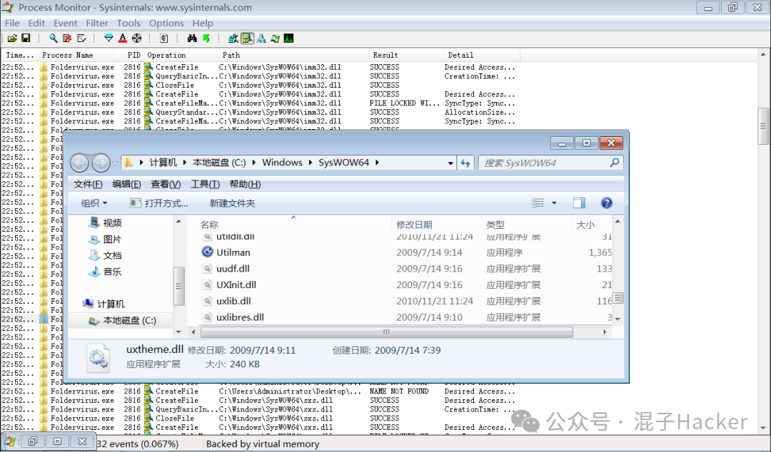This screenshot has width=771, height=452.
Task: Open the Options menu in Process Monitor
Action: click(166, 23)
